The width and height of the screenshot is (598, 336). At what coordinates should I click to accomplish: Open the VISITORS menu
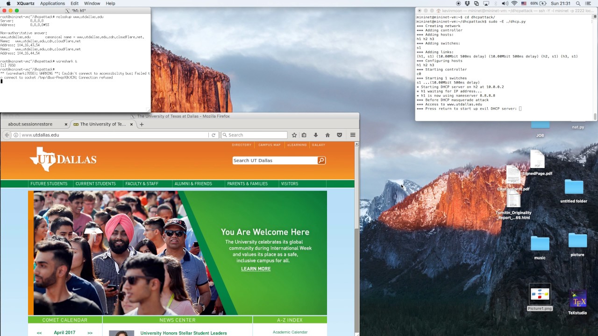(x=289, y=184)
